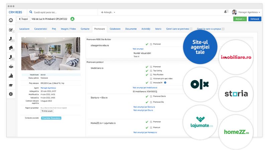Open the properties house icon in sidebar
This screenshot has height=150, width=269.
click(x=11, y=48)
